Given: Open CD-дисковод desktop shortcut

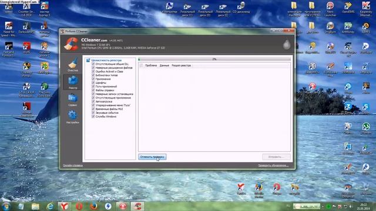Looking at the screenshot, I should click(241, 7).
